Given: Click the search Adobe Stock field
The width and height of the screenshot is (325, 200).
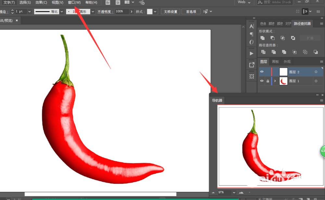Looking at the screenshot, I should pos(275,2).
